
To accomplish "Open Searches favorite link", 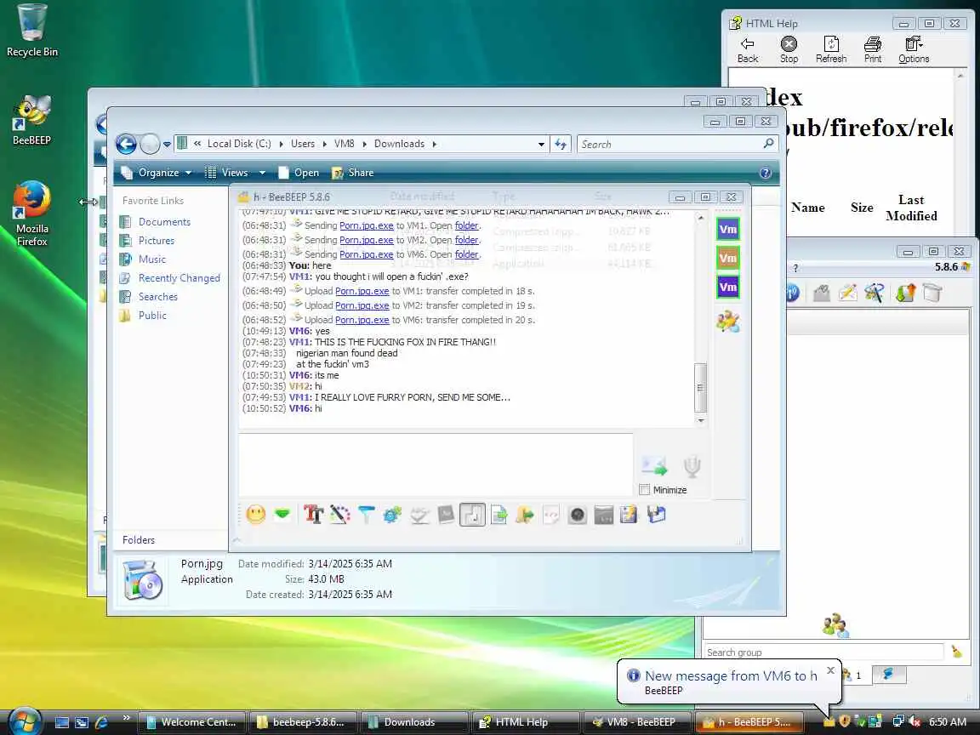I will pyautogui.click(x=157, y=297).
